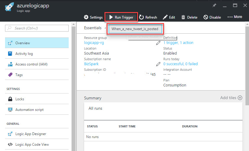Click the Search (Ctrl+/) field
249x151 pixels.
[x=37, y=28]
